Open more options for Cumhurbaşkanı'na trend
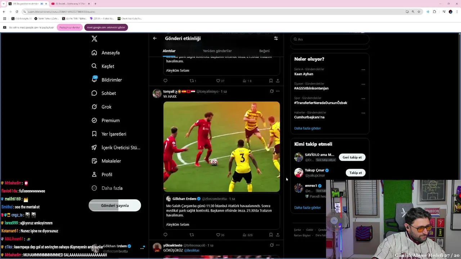The height and width of the screenshot is (259, 461). click(x=363, y=113)
